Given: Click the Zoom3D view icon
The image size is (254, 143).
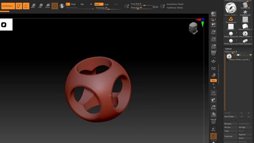Looking at the screenshot, I should click(214, 107).
